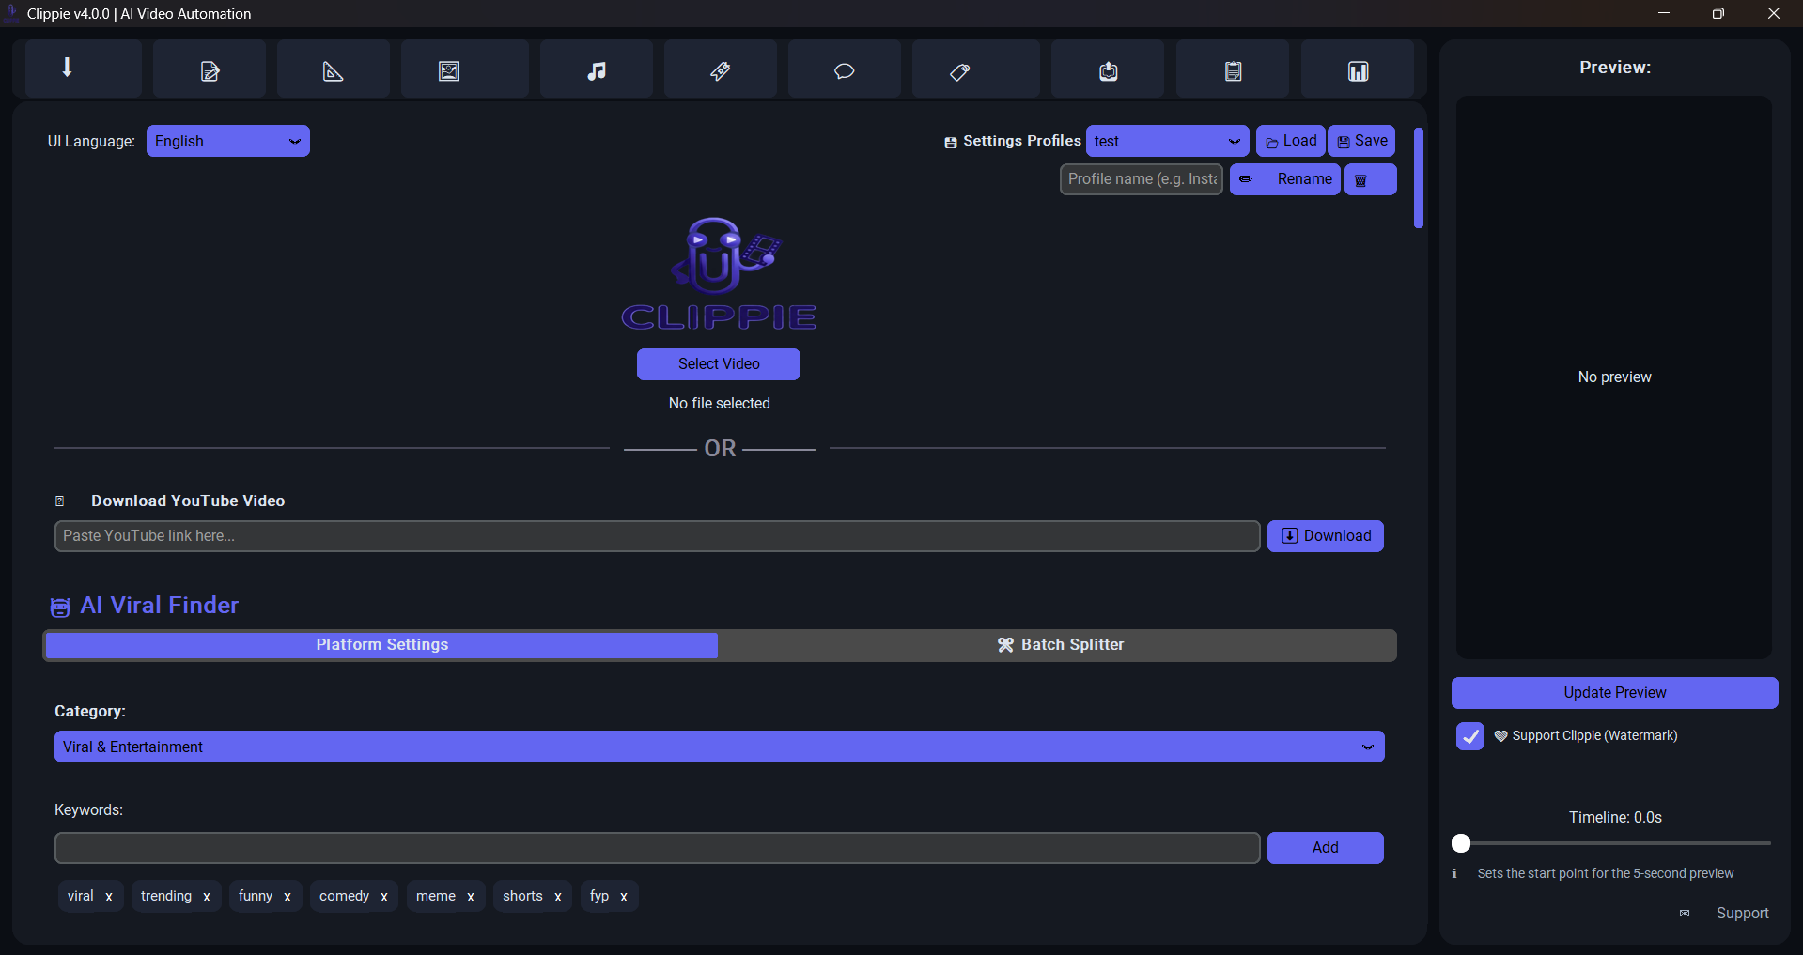1803x955 pixels.
Task: Open the ticket icon tab
Action: click(x=720, y=69)
